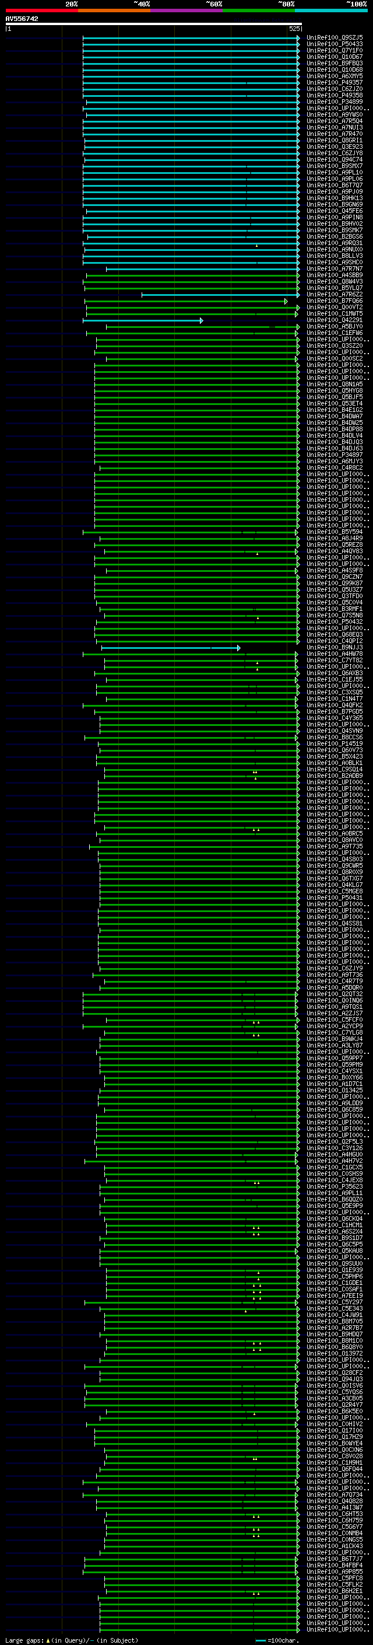Select the UniRef100_Q53ET4 label

click(335, 404)
